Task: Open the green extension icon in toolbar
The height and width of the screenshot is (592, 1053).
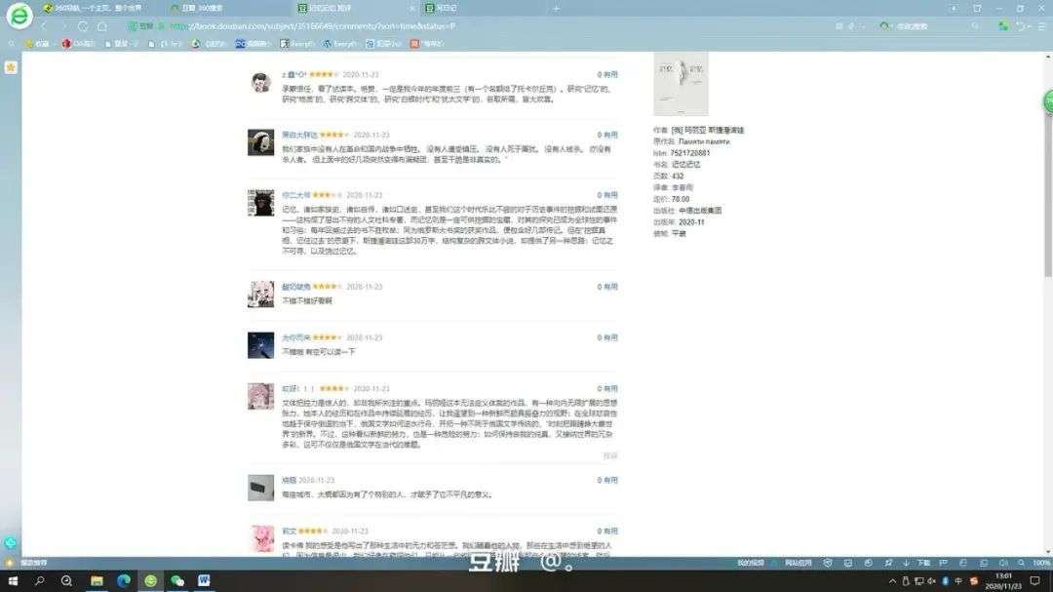Action: pos(1003,26)
